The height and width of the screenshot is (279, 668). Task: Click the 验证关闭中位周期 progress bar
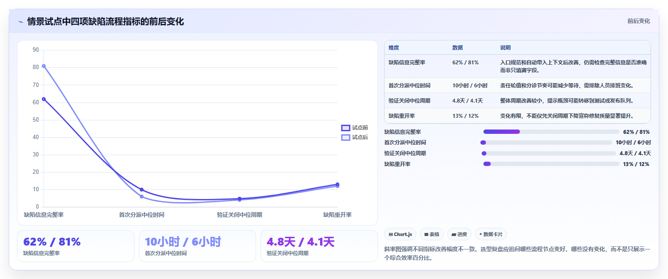click(x=549, y=153)
